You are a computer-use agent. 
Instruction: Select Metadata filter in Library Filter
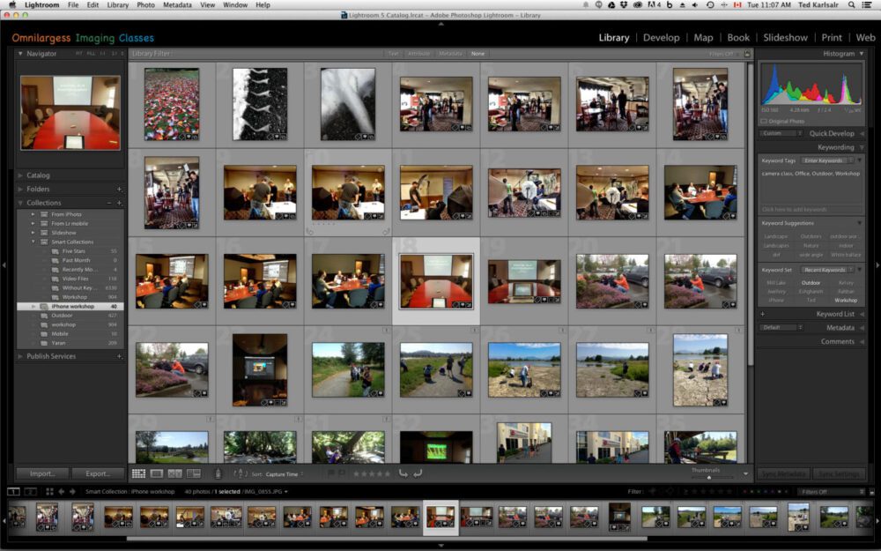(x=450, y=54)
